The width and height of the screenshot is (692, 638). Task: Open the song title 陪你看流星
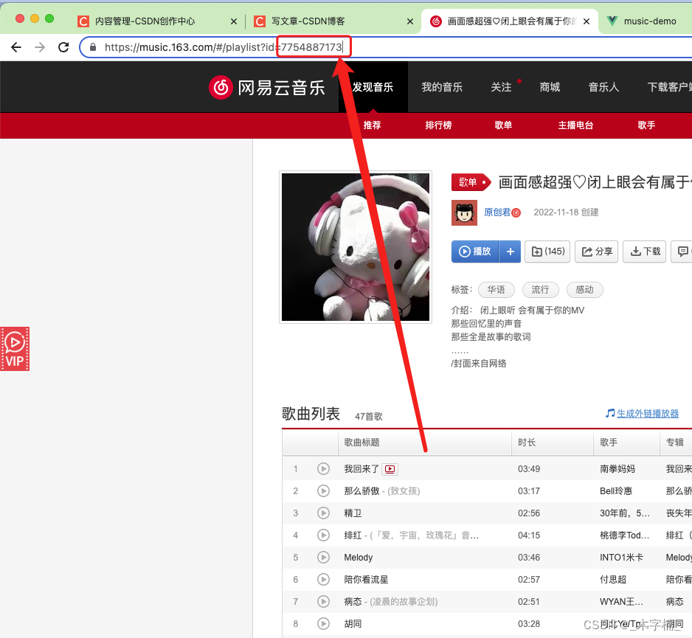click(x=366, y=579)
